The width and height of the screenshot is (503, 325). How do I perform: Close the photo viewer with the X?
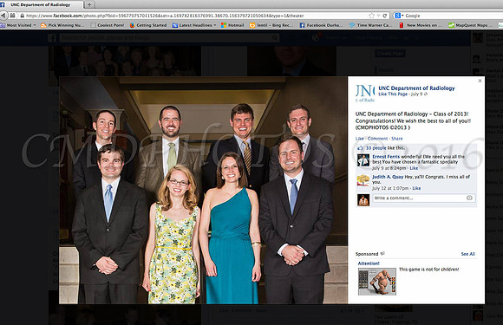[x=480, y=81]
